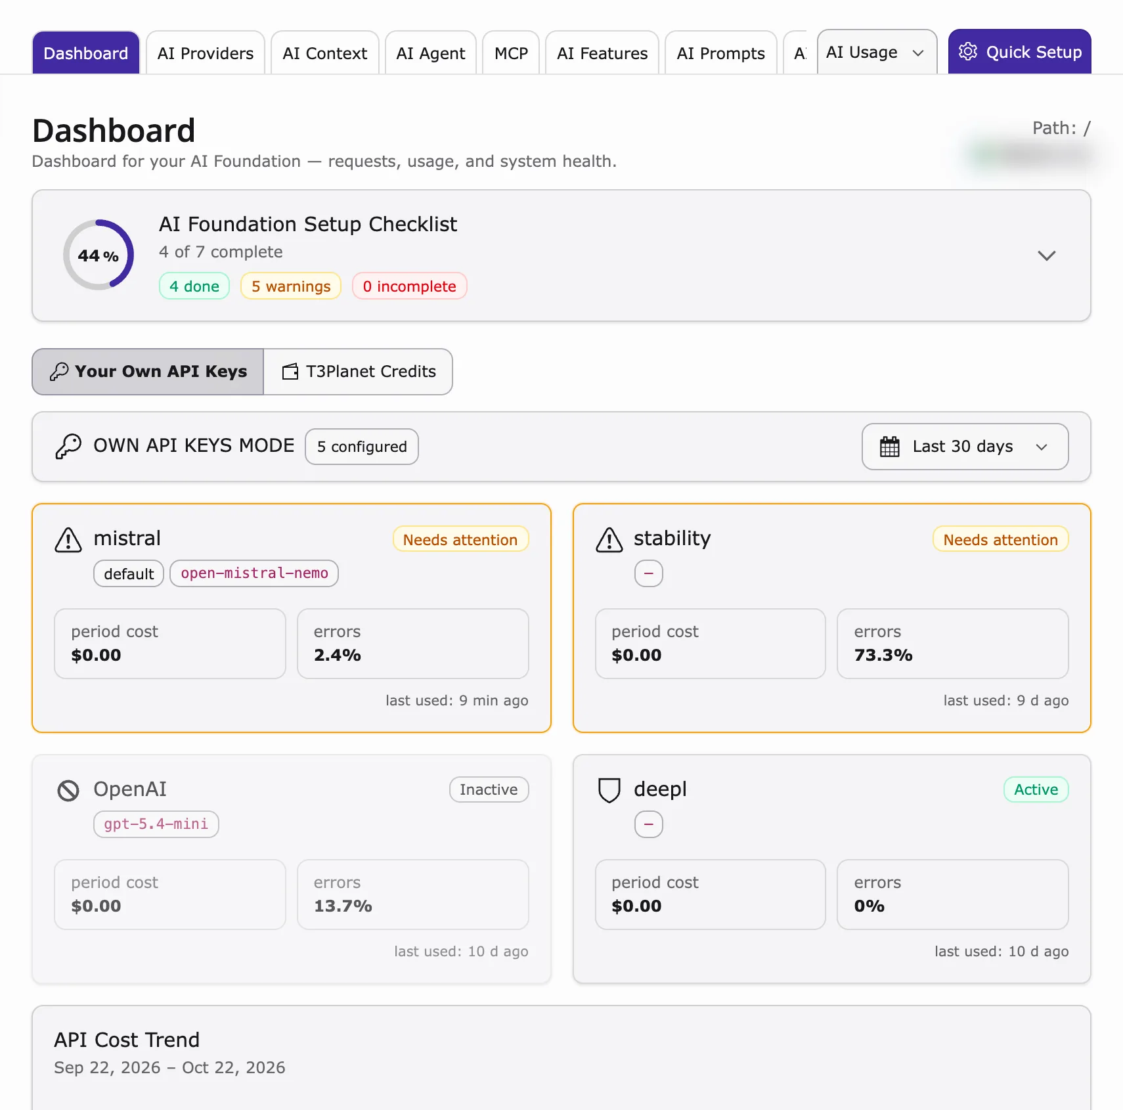This screenshot has height=1110, width=1123.
Task: Click the warning triangle icon on stability card
Action: point(609,540)
